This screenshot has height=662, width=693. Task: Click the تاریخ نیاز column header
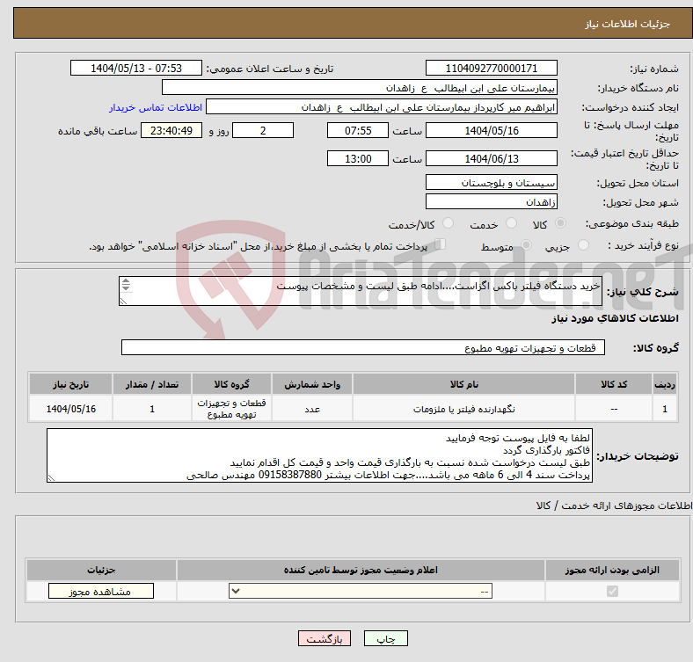pos(70,384)
